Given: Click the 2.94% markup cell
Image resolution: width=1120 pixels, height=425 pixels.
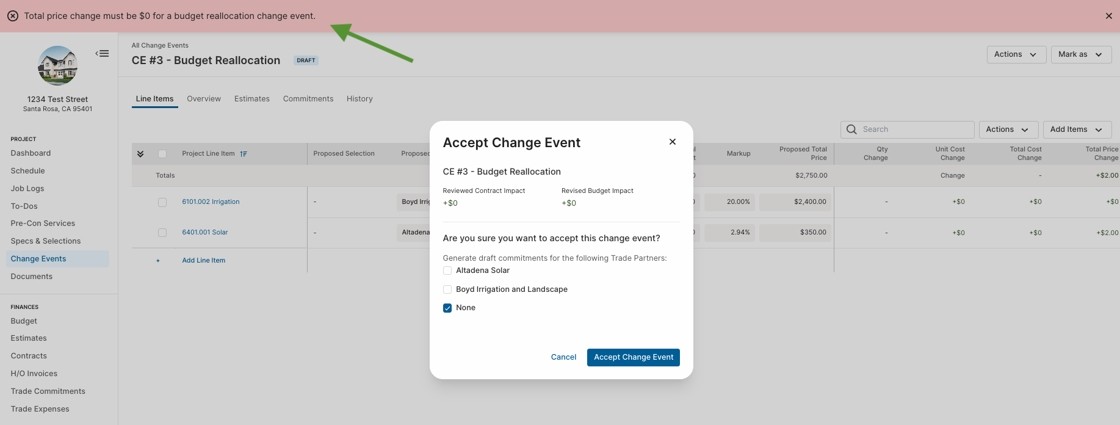Looking at the screenshot, I should (729, 233).
